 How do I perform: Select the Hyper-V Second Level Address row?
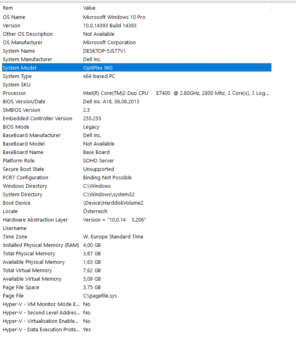point(137,313)
